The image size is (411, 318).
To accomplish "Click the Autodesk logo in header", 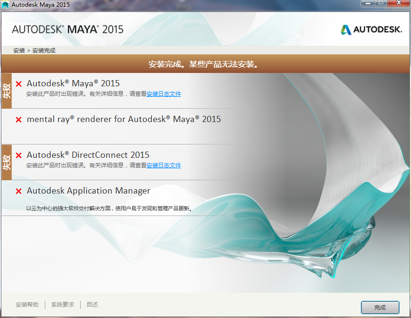I will [371, 29].
